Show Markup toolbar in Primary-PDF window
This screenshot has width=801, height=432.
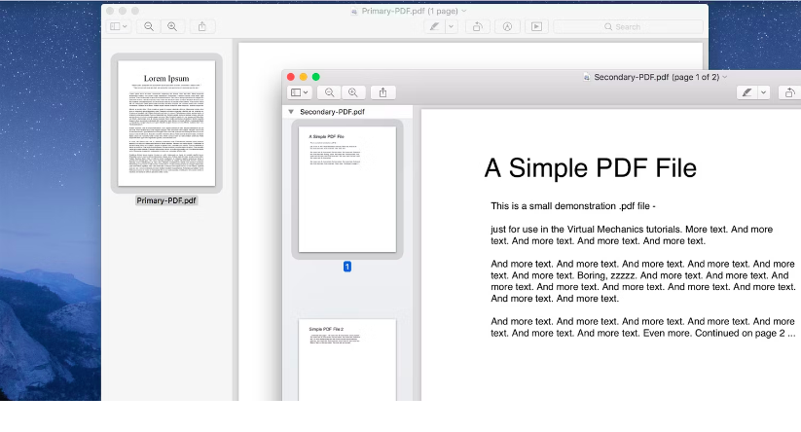(x=507, y=26)
